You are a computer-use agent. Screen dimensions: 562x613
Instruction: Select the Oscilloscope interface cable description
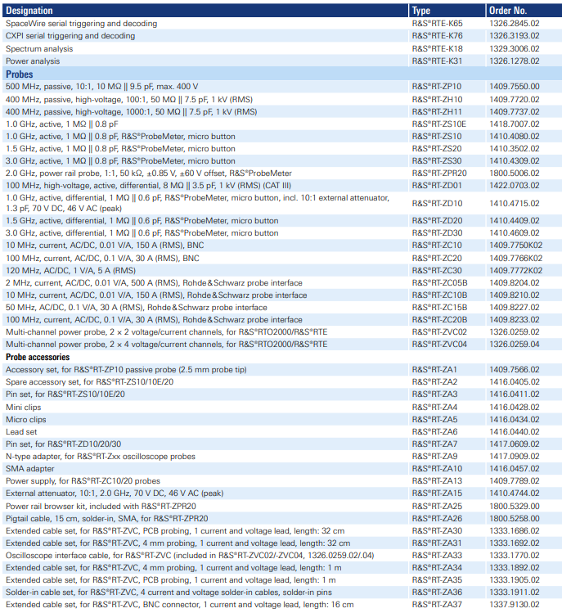(190, 556)
